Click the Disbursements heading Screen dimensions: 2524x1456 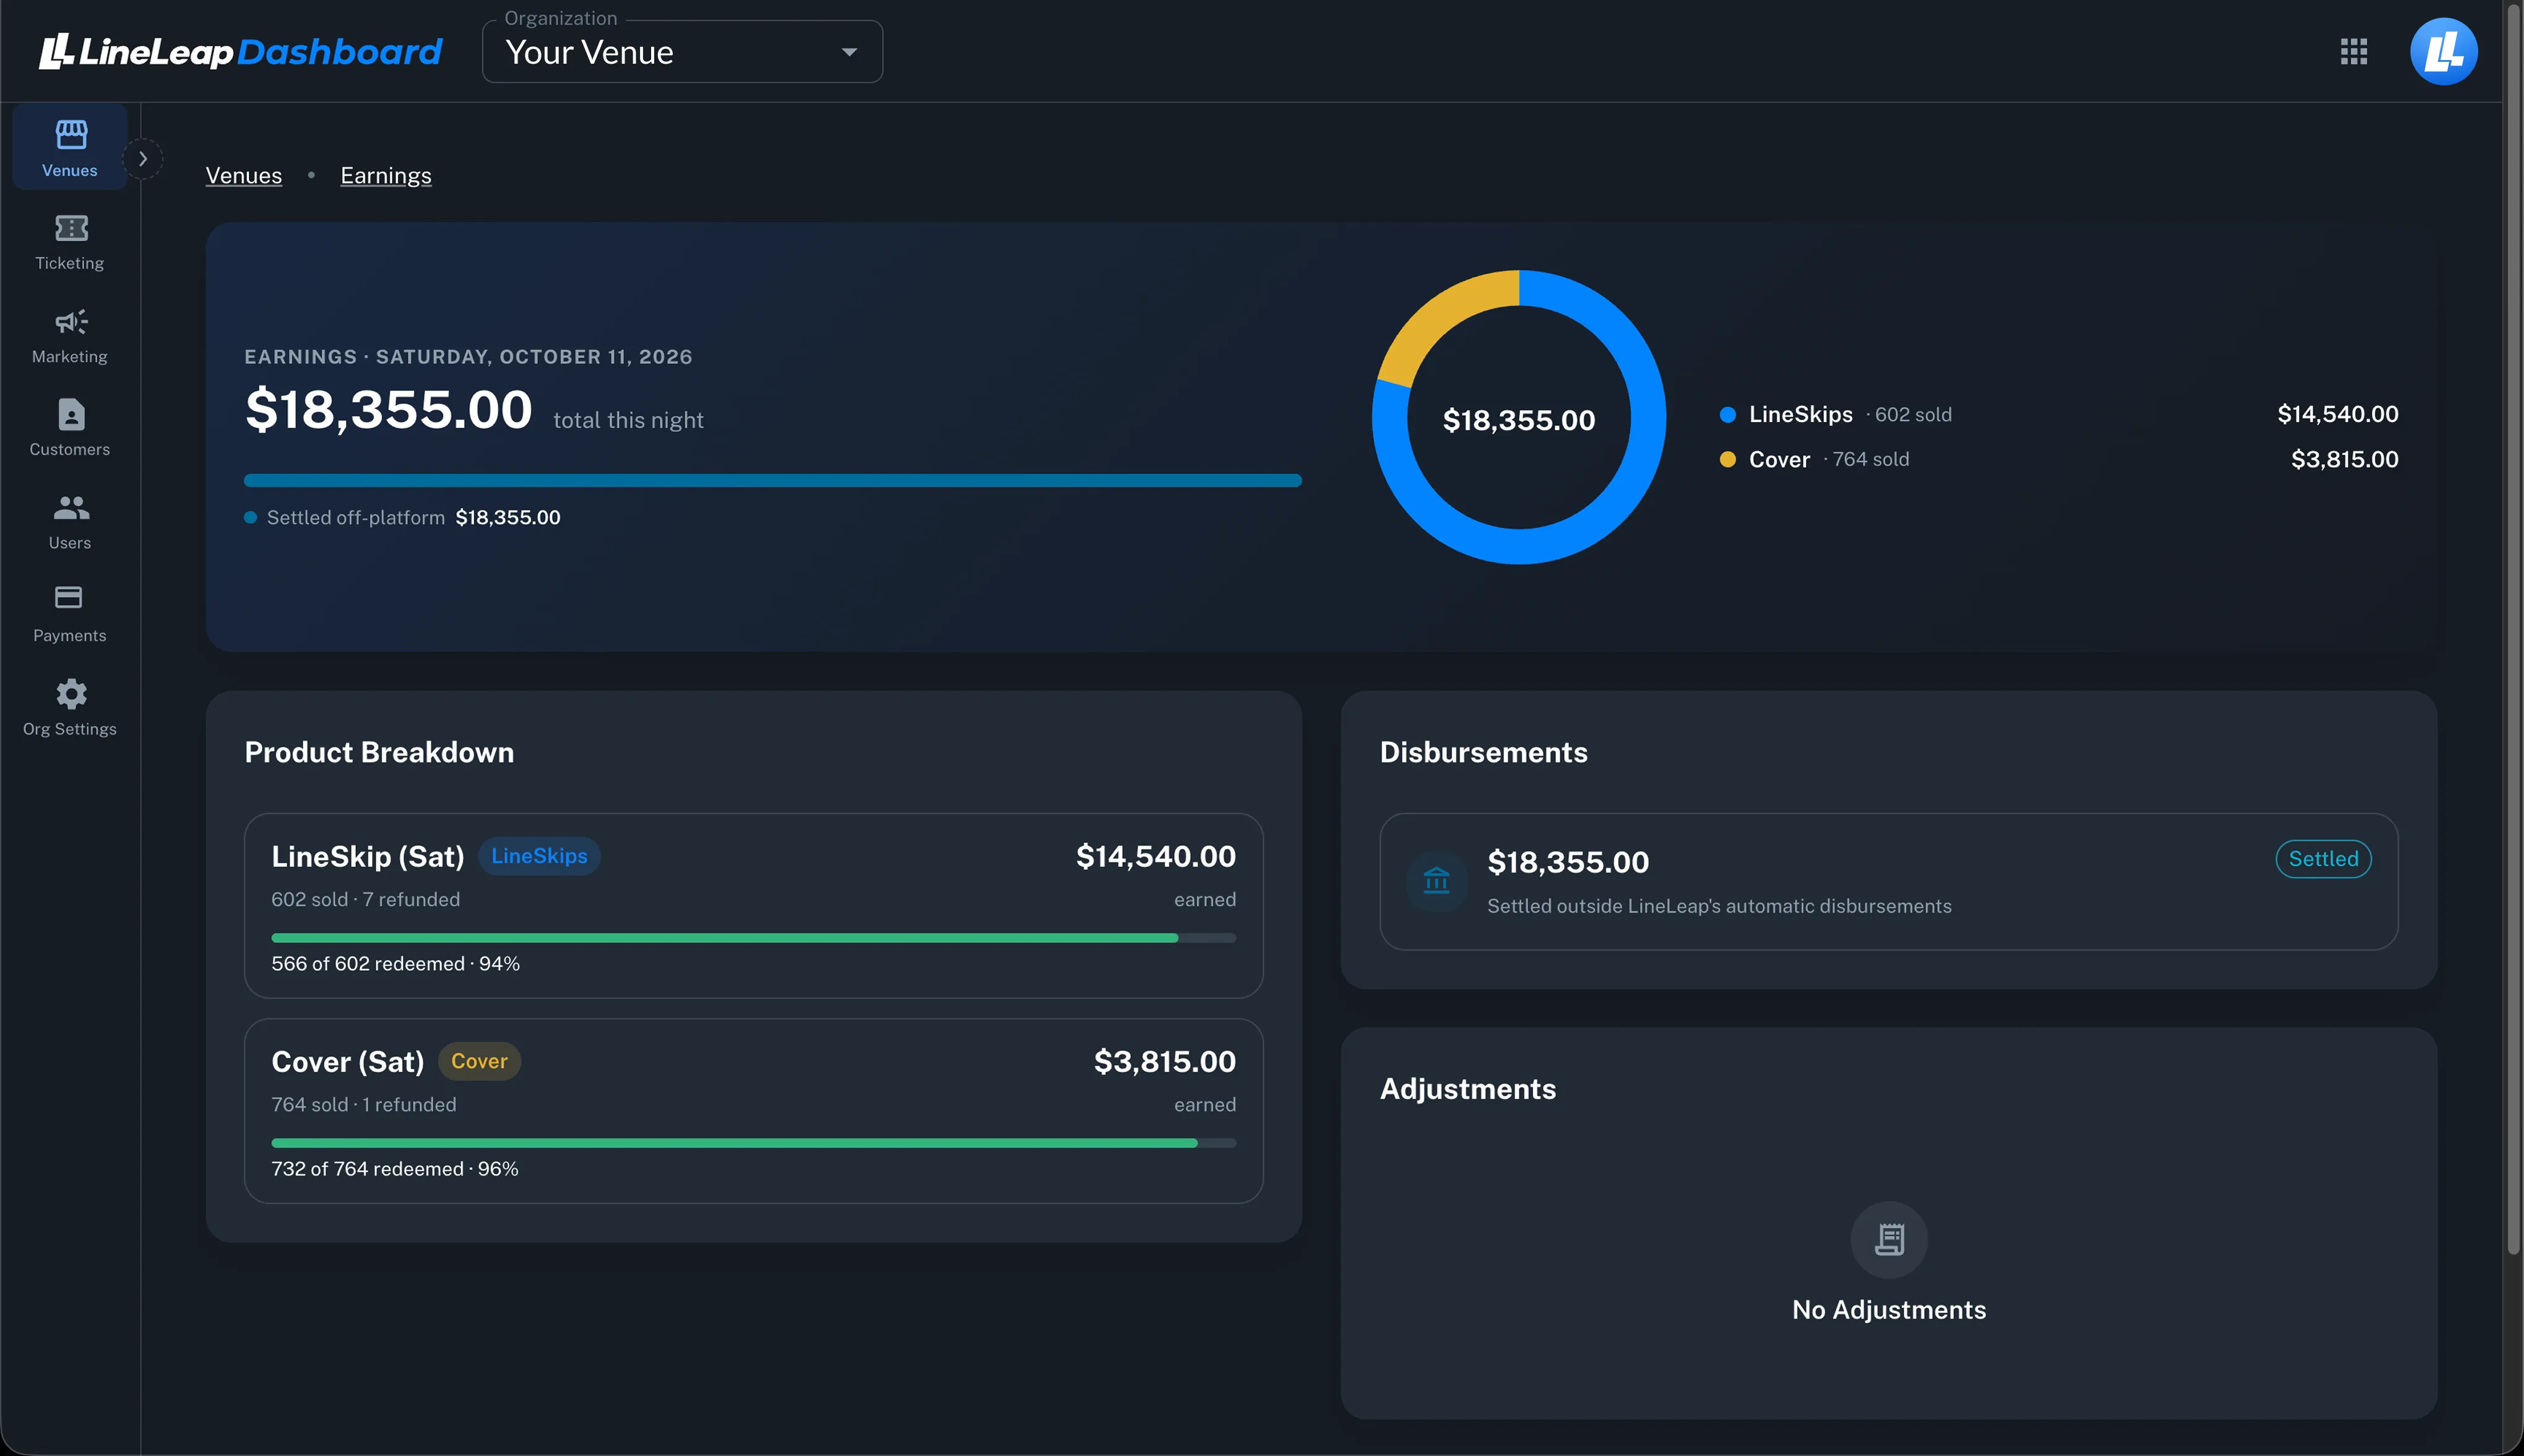(x=1483, y=752)
